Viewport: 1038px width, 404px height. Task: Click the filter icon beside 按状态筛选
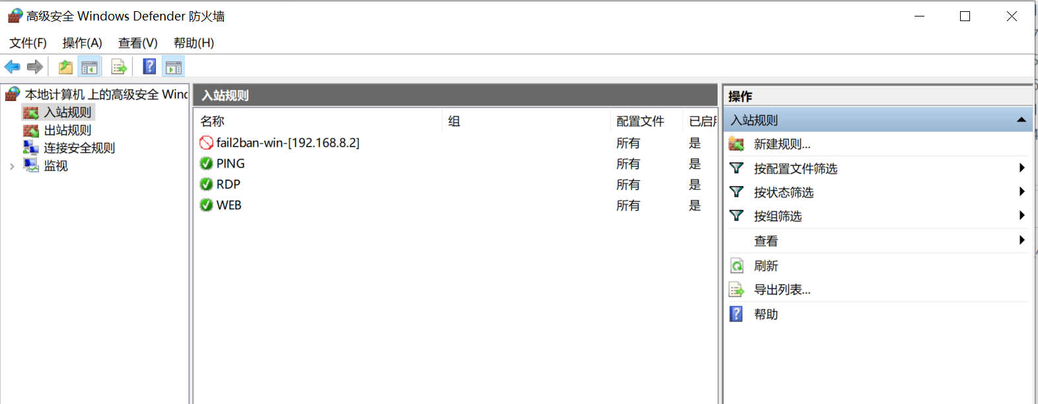click(x=736, y=192)
